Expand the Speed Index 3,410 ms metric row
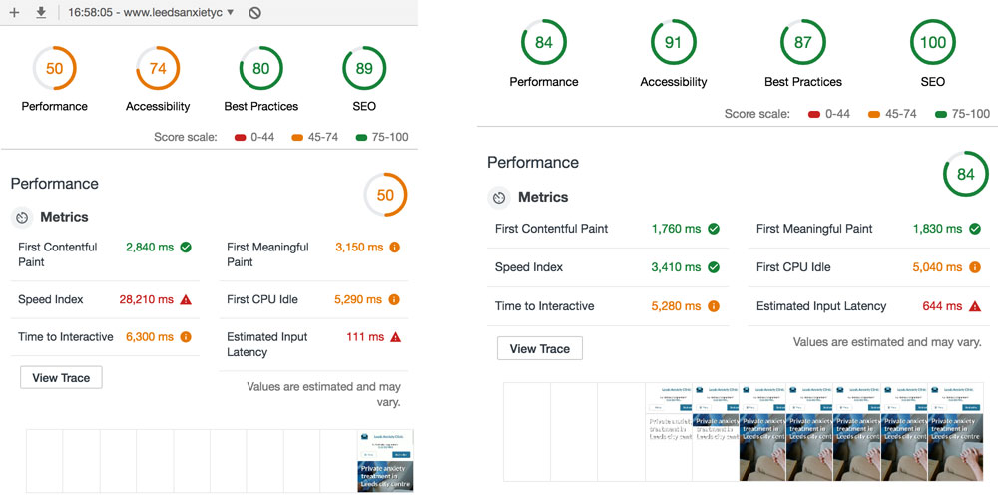This screenshot has height=499, width=998. click(x=607, y=267)
